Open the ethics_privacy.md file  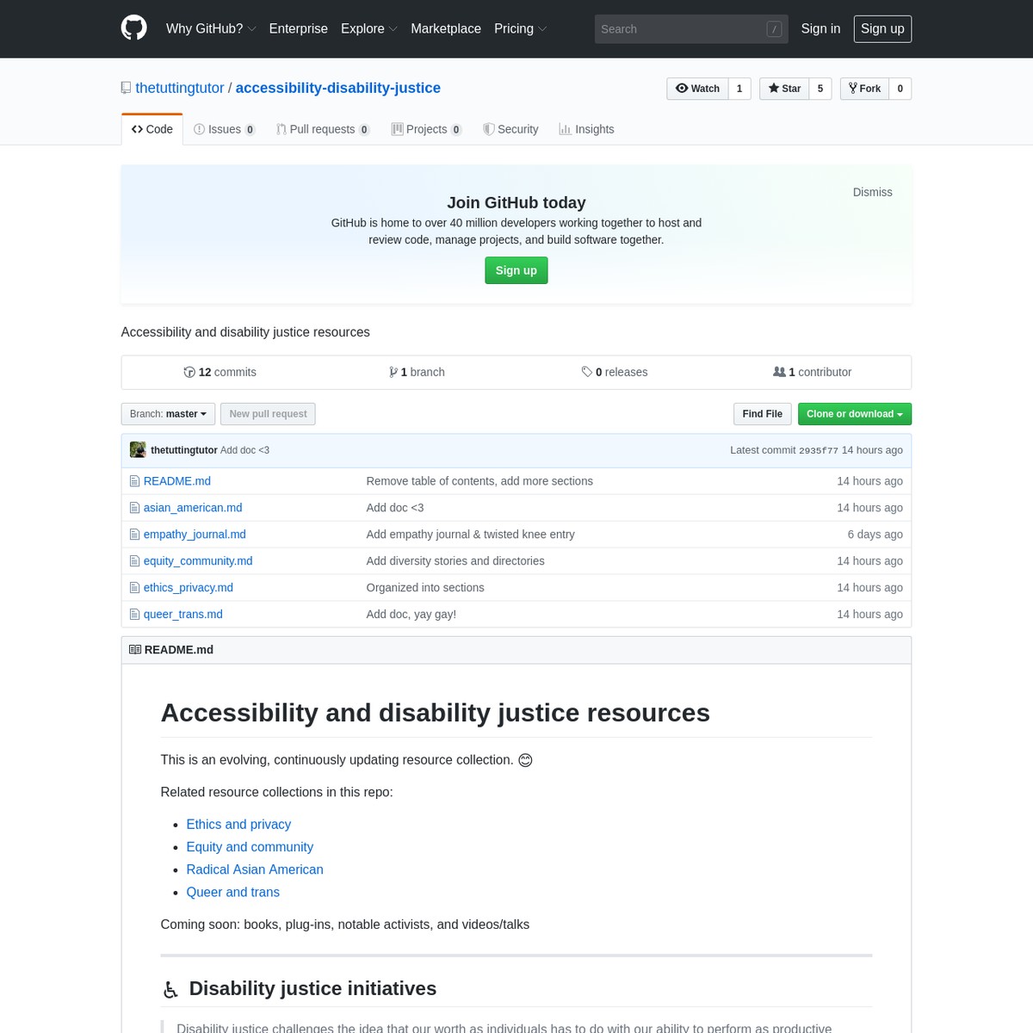(189, 588)
